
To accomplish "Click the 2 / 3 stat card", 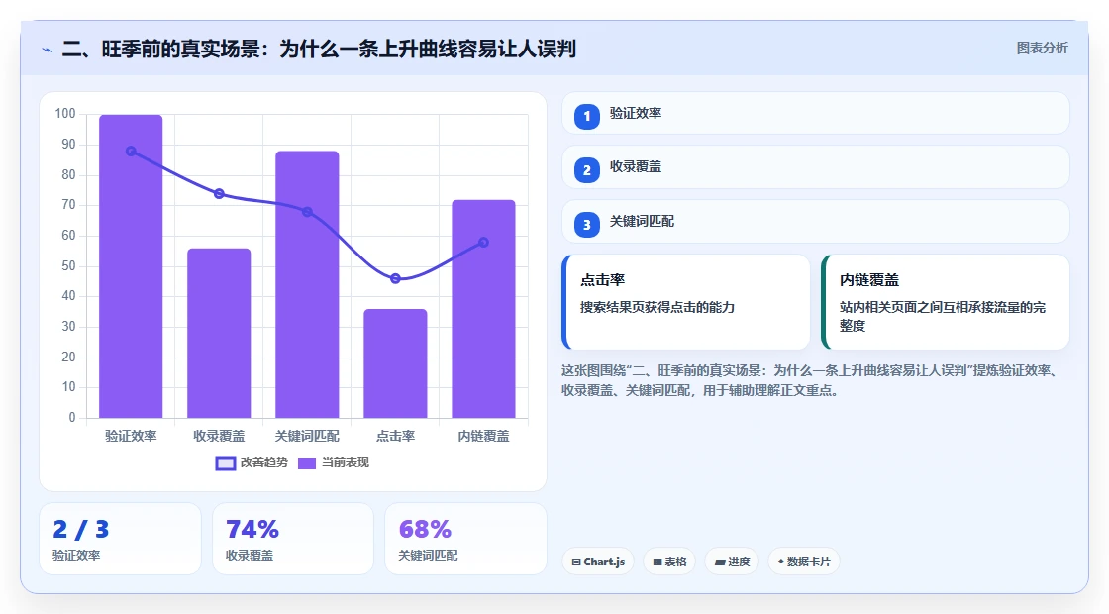I will (120, 539).
